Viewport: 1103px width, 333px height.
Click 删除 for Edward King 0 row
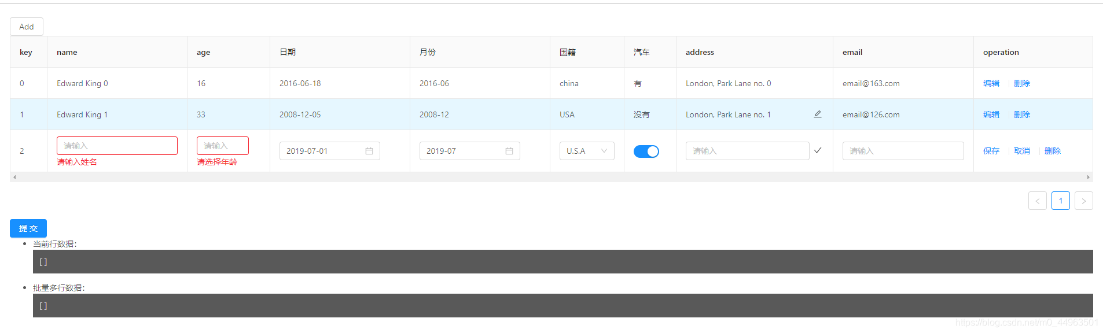tap(1022, 83)
